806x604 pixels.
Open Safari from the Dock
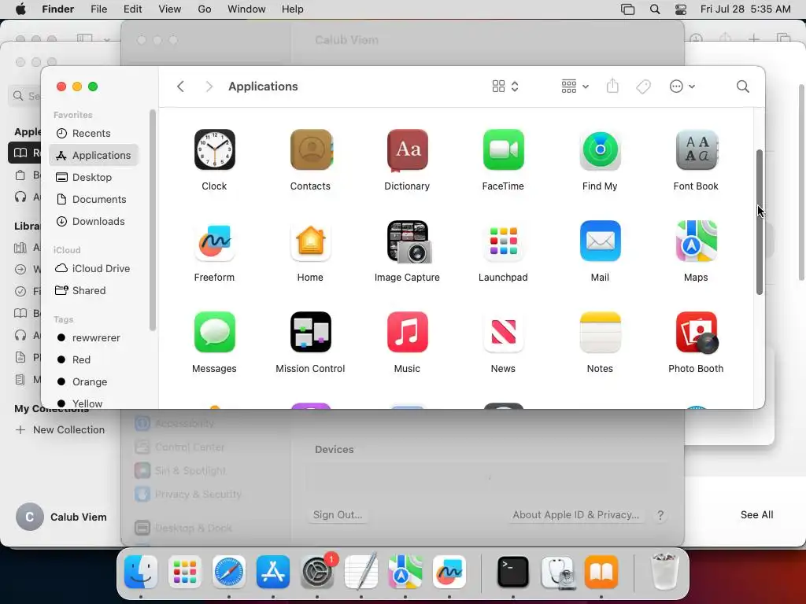point(229,572)
